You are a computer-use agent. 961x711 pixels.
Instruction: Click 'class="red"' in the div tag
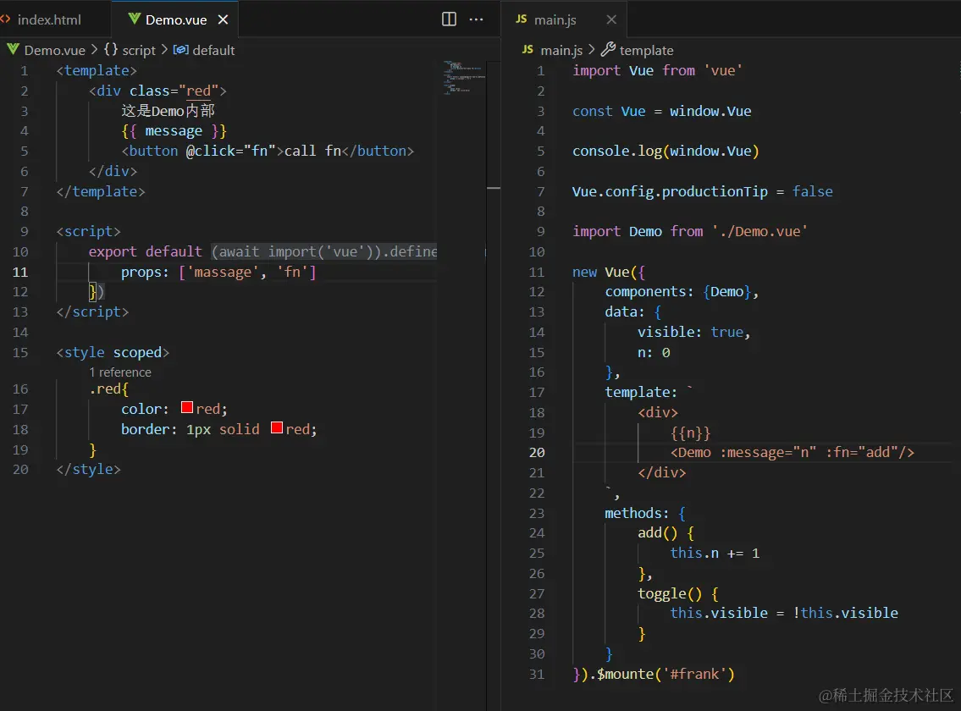tap(174, 91)
